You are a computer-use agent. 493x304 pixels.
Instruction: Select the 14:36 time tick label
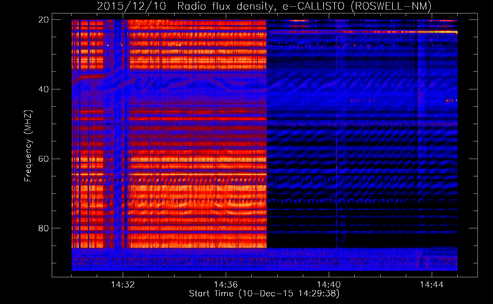click(x=226, y=285)
